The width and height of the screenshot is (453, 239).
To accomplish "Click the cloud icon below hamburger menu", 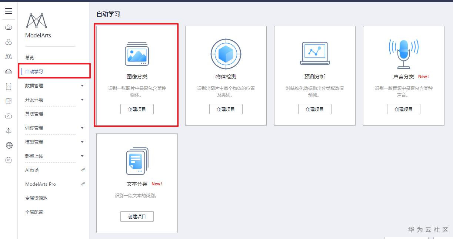I will tap(9, 27).
